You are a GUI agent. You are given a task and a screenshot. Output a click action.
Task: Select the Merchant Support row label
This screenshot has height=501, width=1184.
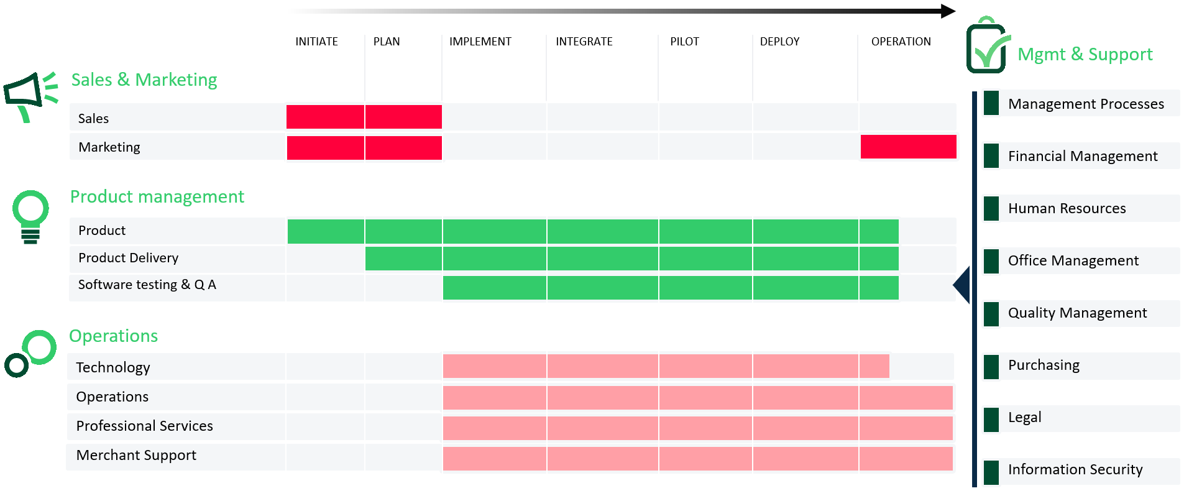click(x=136, y=455)
